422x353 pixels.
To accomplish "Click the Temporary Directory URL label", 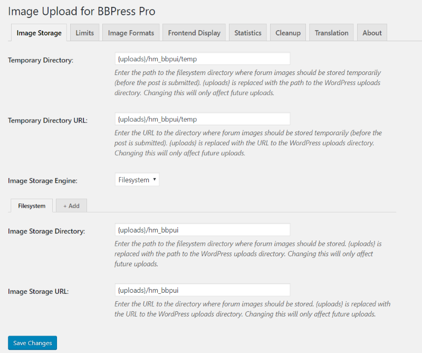I will tap(47, 120).
